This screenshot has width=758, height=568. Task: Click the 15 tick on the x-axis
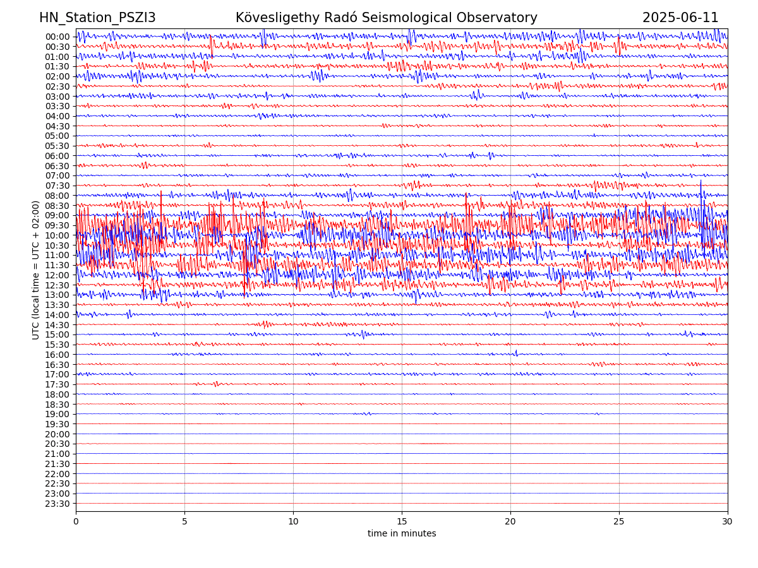pyautogui.click(x=402, y=522)
